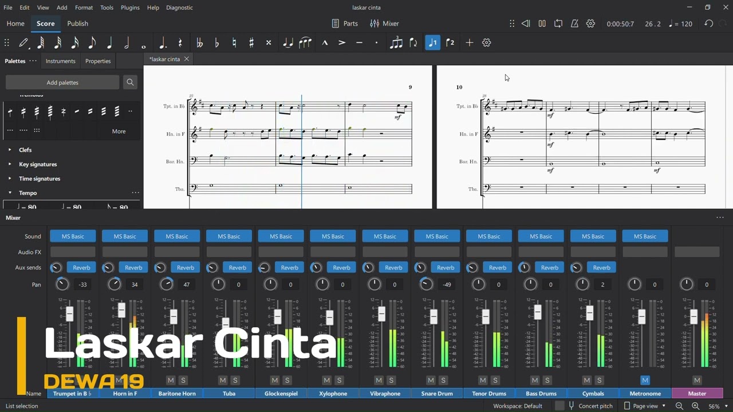Viewport: 733px width, 412px height.
Task: Collapse the Tempo palette
Action: [10, 193]
